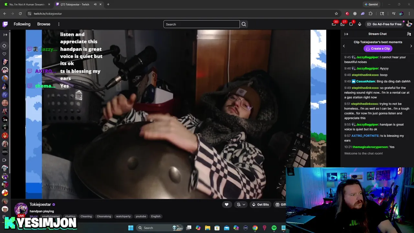
Task: Select the English tag
Action: pos(156,216)
